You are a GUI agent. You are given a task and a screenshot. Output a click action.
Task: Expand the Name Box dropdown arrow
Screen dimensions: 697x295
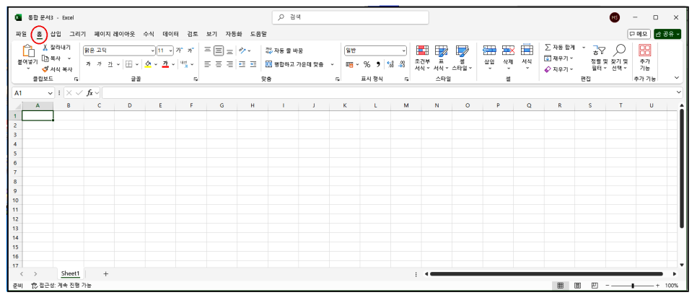[x=51, y=93]
